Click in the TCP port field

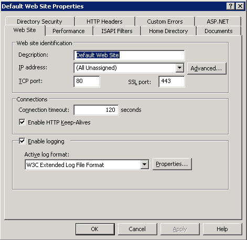point(87,81)
